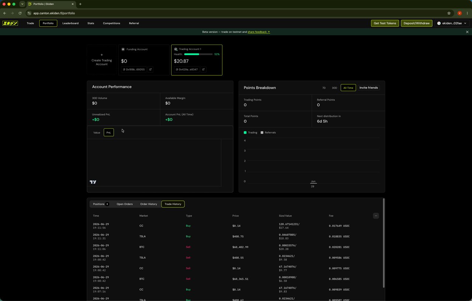Click the three-dots options button in trade history

point(376,216)
